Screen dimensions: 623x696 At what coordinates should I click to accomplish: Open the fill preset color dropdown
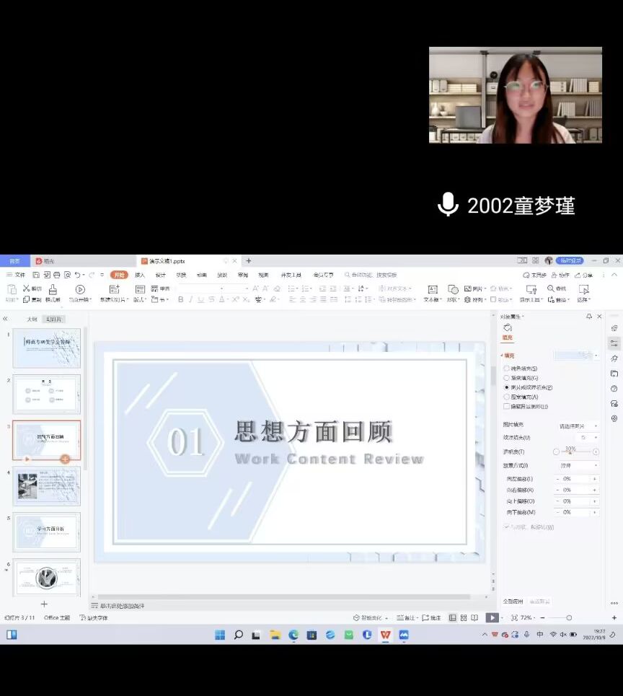[x=575, y=356]
